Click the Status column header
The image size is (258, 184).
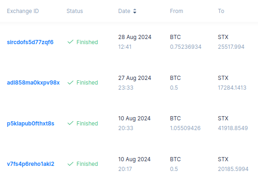pos(75,11)
